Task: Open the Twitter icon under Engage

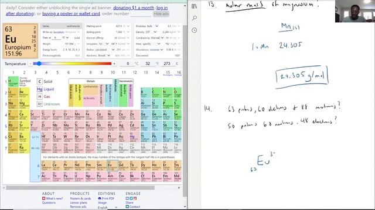Action: [x=131, y=198]
